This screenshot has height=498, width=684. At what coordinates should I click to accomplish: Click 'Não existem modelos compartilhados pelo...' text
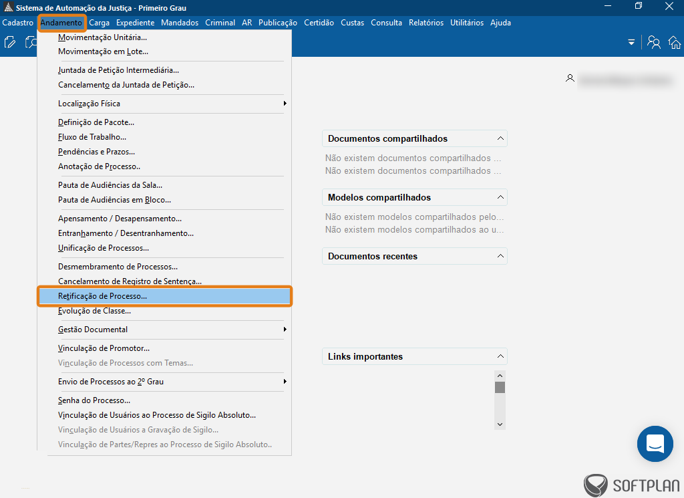[414, 217]
